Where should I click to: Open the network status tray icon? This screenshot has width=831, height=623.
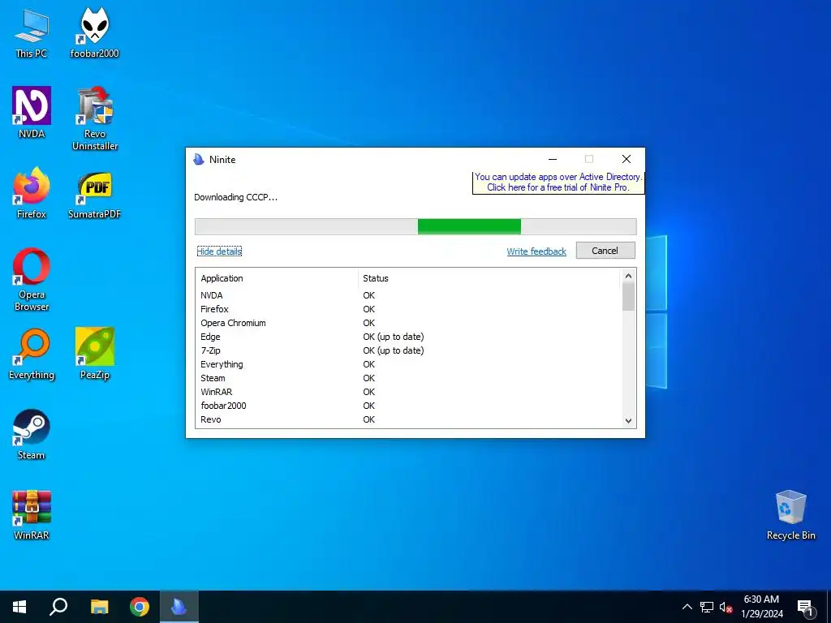point(707,607)
